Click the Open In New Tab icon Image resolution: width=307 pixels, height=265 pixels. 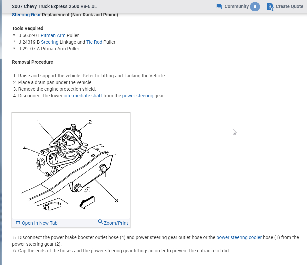pyautogui.click(x=18, y=223)
